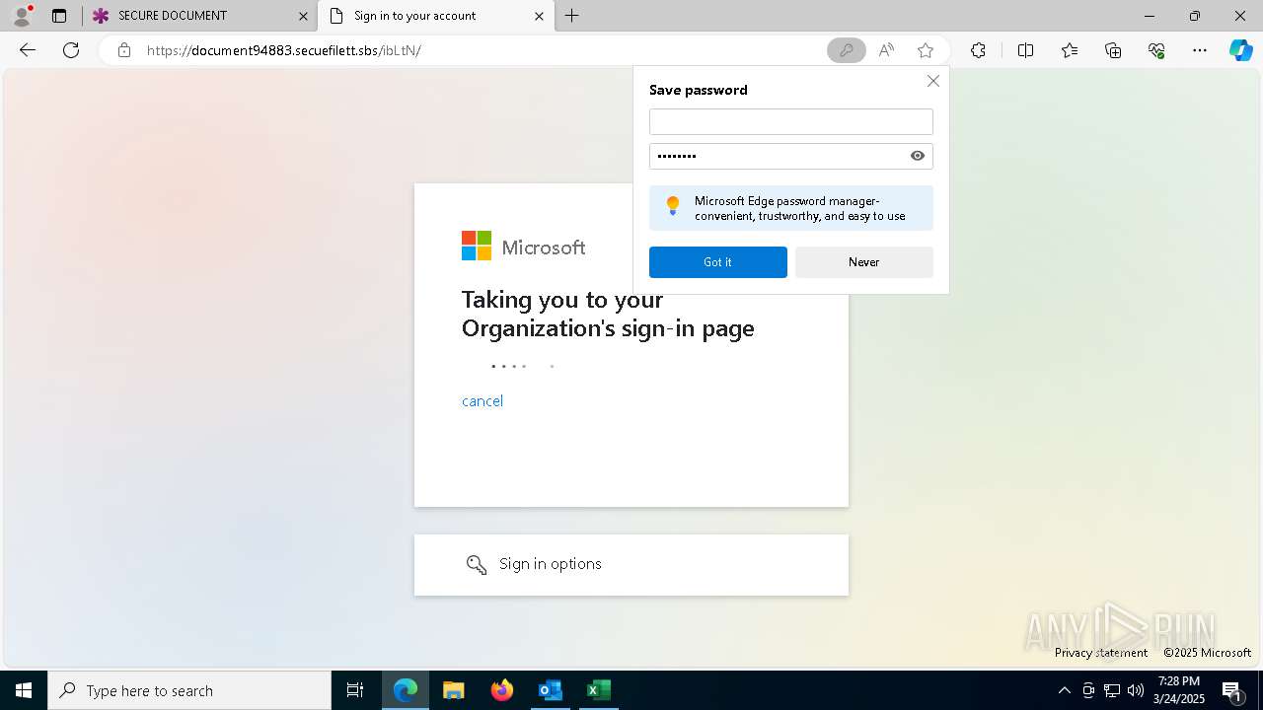Close the Sign in to your account tab
1263x710 pixels.
[539, 16]
